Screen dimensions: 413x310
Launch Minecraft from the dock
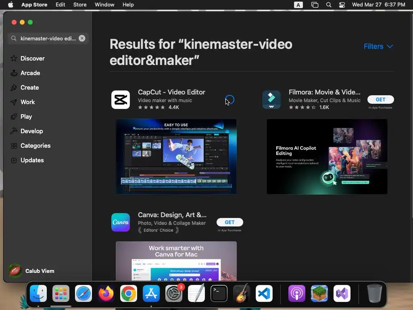tap(319, 293)
